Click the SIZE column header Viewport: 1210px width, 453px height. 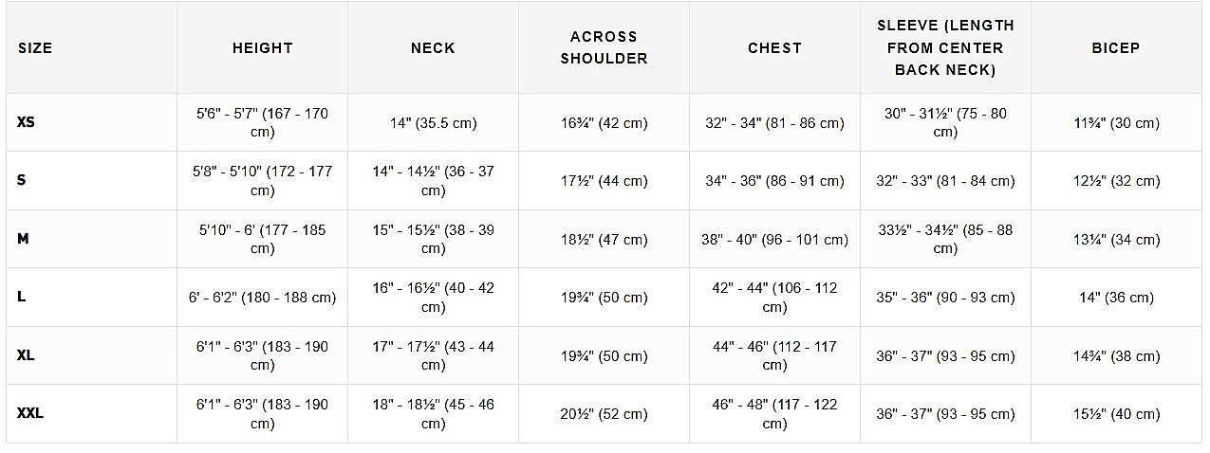pos(35,48)
